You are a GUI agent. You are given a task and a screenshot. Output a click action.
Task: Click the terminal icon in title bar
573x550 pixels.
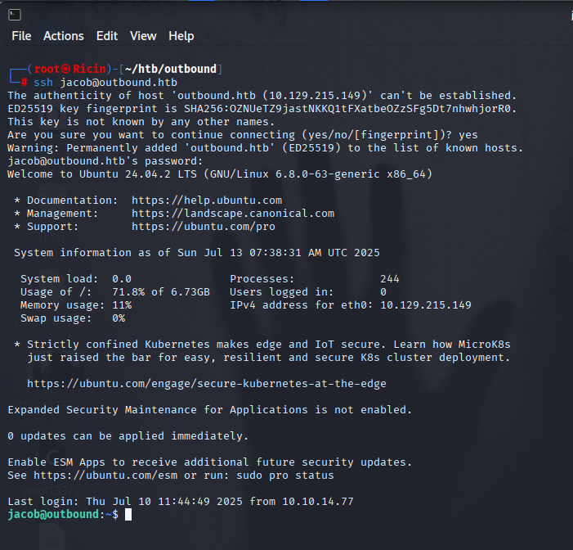pos(15,15)
